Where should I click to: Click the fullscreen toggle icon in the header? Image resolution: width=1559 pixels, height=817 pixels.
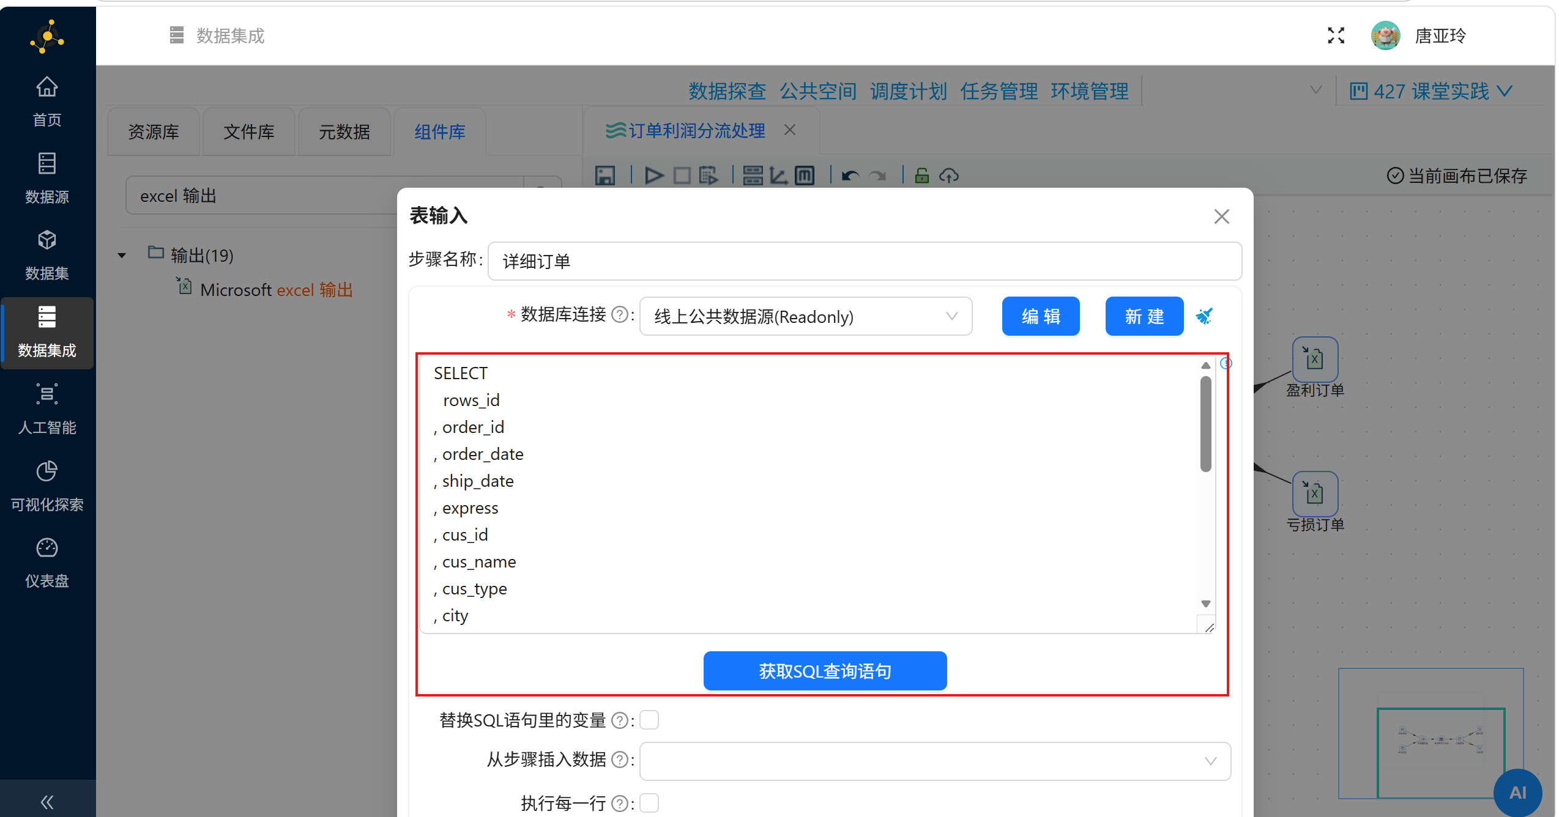tap(1336, 36)
